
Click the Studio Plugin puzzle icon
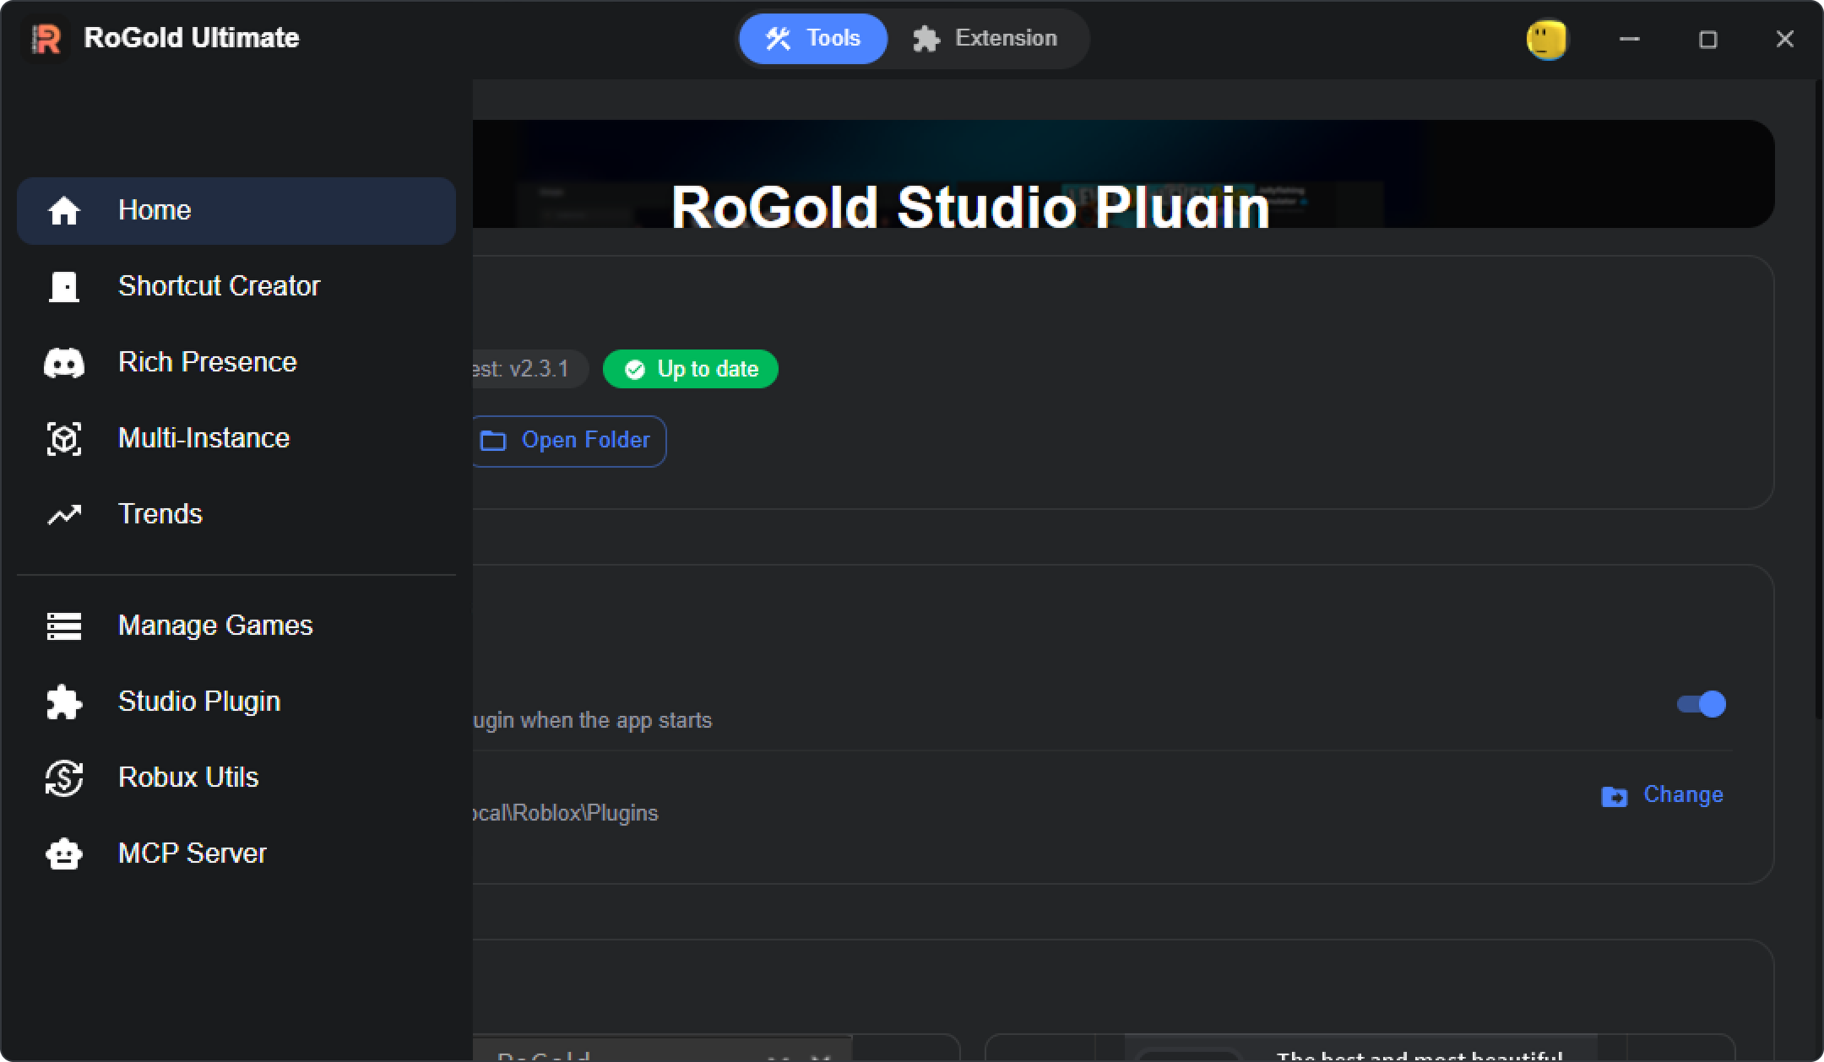pyautogui.click(x=64, y=702)
